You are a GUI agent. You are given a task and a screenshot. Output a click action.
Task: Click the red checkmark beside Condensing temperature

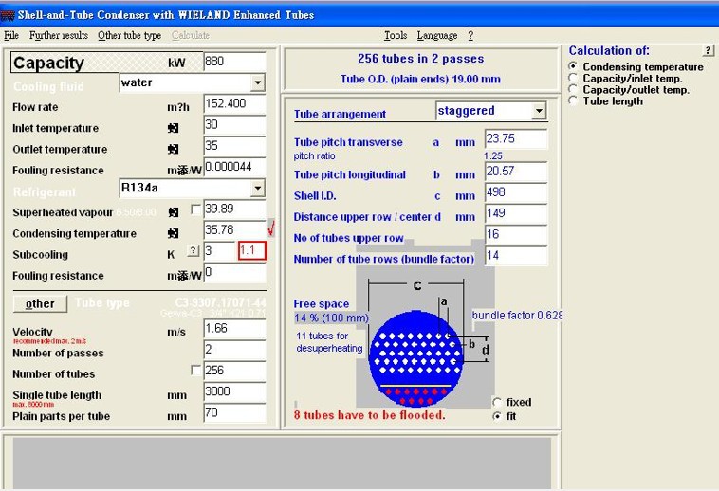pos(271,228)
